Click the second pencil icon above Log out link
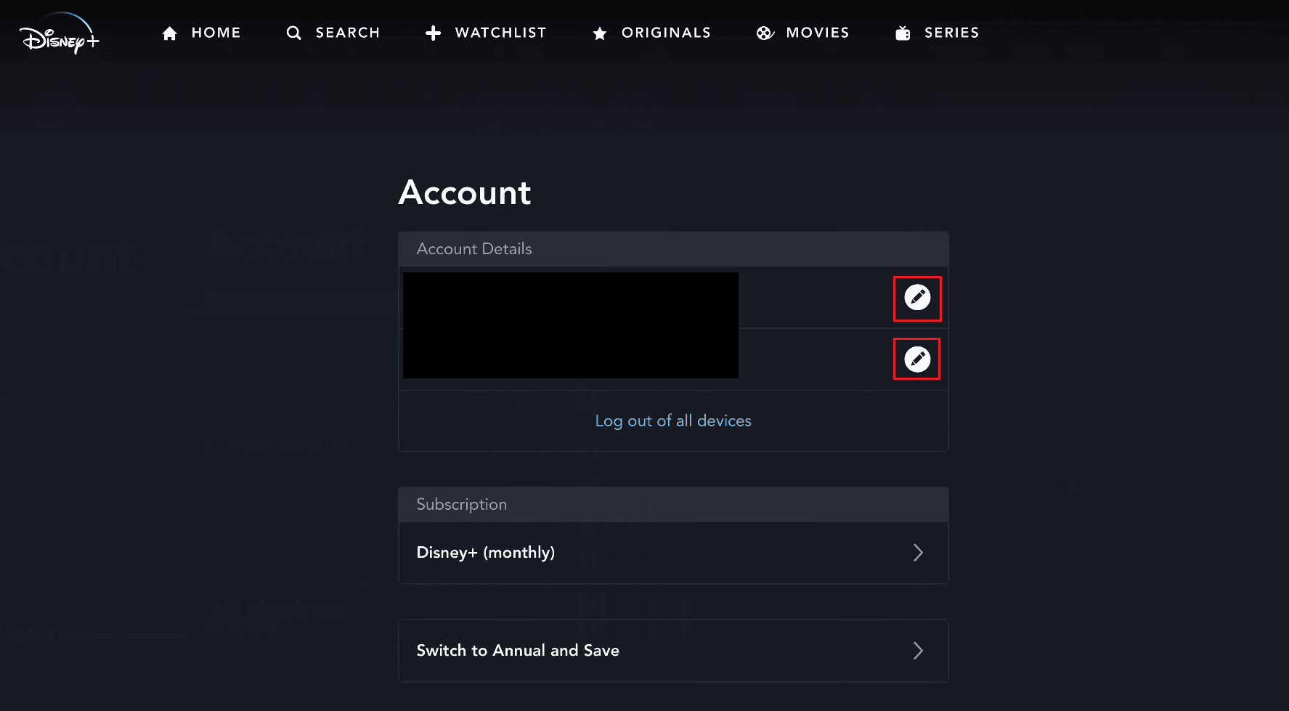Screen dimensions: 1289x711 917,359
